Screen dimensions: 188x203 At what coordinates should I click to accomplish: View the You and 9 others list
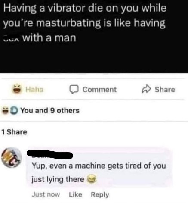point(50,111)
